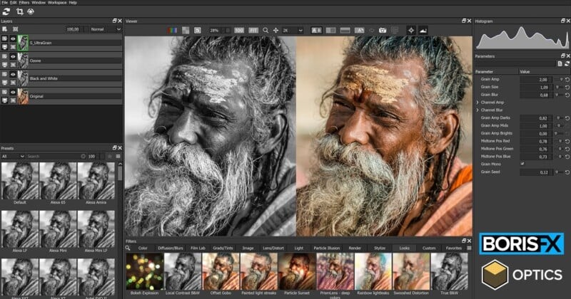Select the pan arrows tool in Viewer
Viewport: 571px width, 299px height.
[x=276, y=31]
